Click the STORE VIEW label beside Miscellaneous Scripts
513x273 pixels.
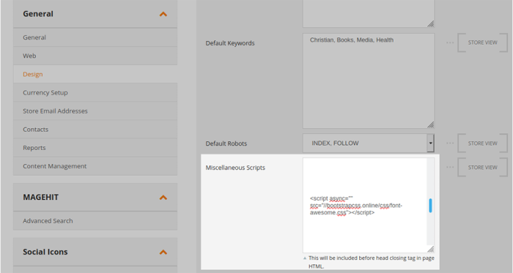point(482,168)
